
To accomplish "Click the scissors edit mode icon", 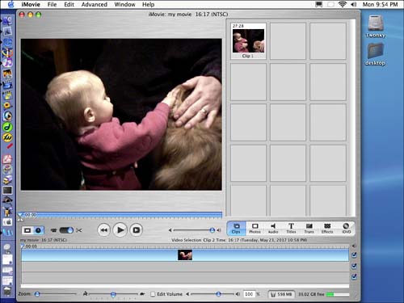I will click(x=79, y=230).
